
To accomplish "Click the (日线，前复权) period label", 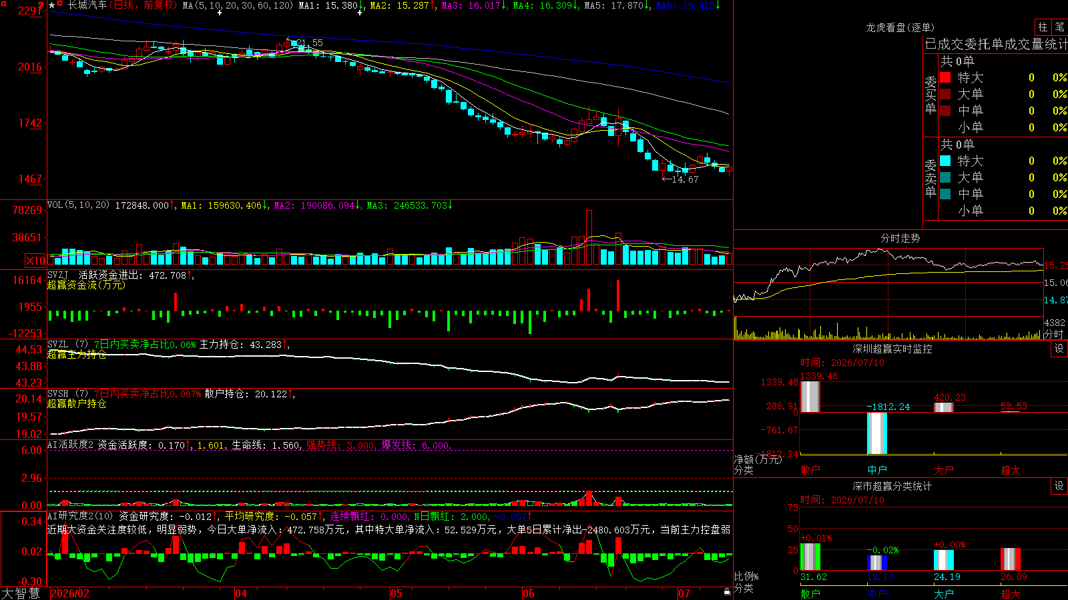I will tap(144, 5).
